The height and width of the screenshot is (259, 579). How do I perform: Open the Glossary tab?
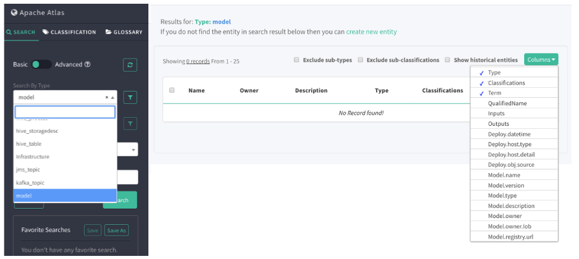[x=124, y=32]
